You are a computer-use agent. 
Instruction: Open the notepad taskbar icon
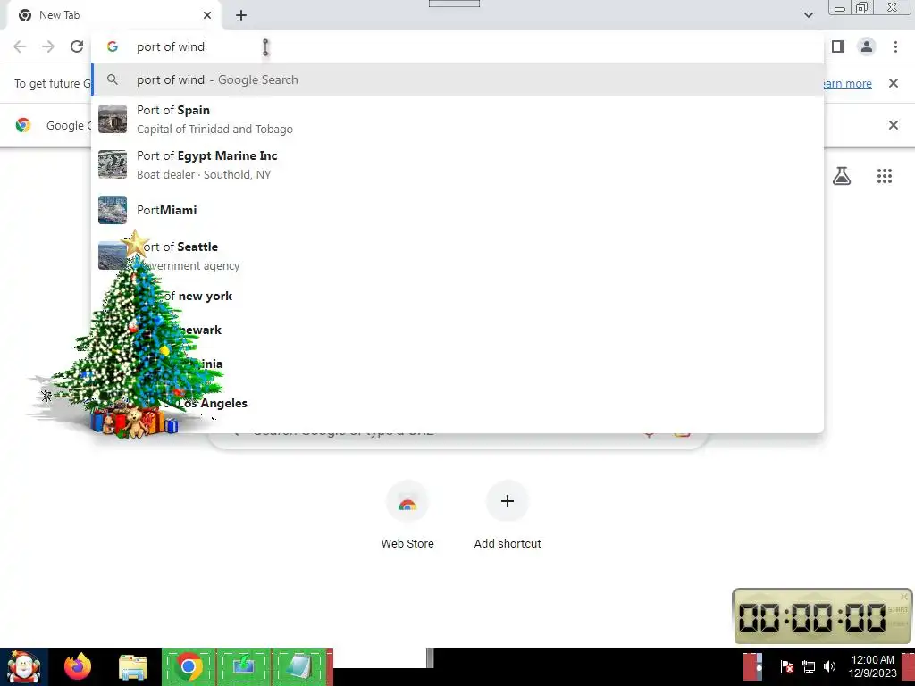click(298, 667)
